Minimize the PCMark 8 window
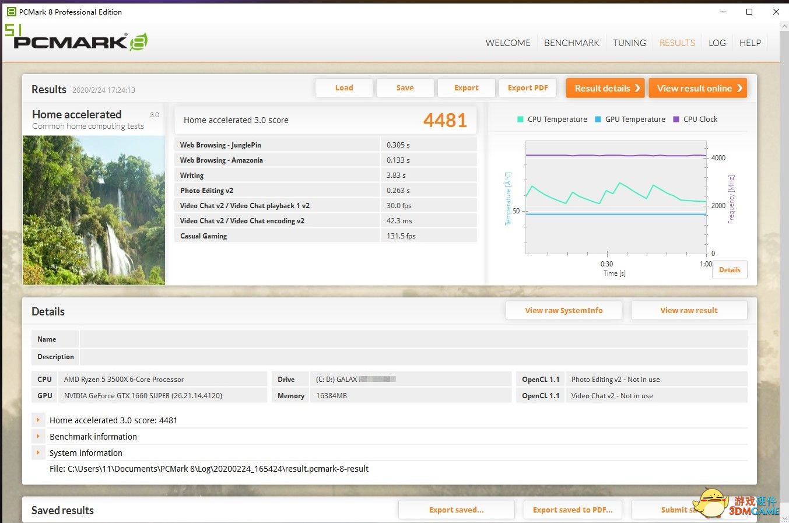The image size is (789, 523). [x=723, y=12]
